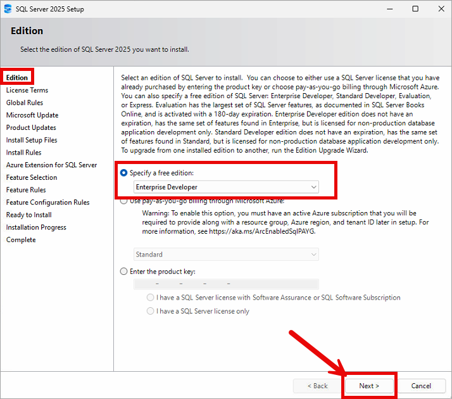Click the product key input field
Viewport: 452px width, 399px height.
coord(226,284)
